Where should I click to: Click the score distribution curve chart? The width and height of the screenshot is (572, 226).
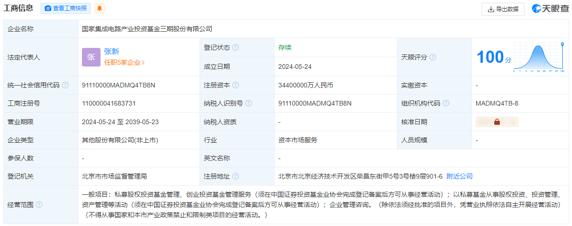point(538,58)
